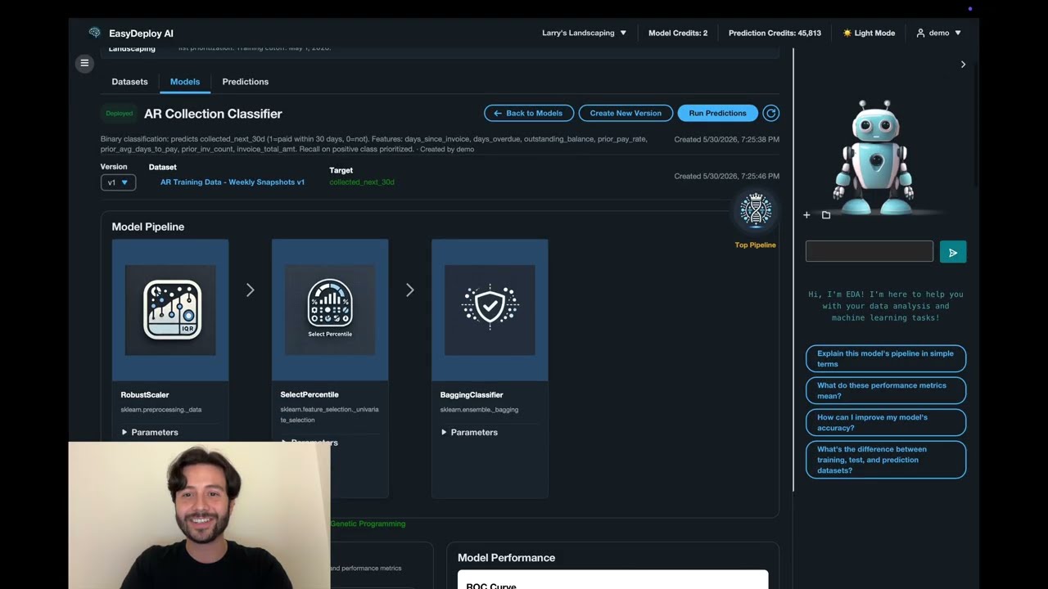Image resolution: width=1048 pixels, height=589 pixels.
Task: Click the plus icon under the robot
Action: pyautogui.click(x=806, y=215)
